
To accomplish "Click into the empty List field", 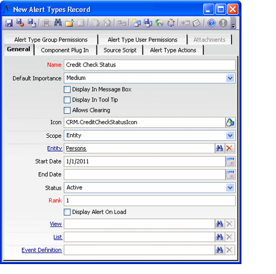I will click(x=139, y=237).
